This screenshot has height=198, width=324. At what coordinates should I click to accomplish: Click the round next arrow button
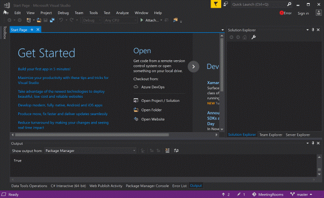tap(193, 66)
